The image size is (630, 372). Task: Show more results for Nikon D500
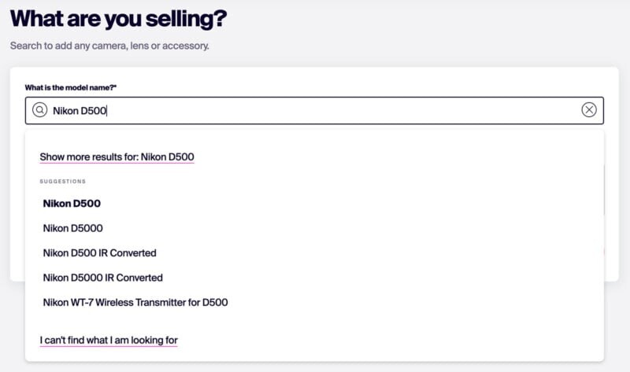(x=117, y=157)
